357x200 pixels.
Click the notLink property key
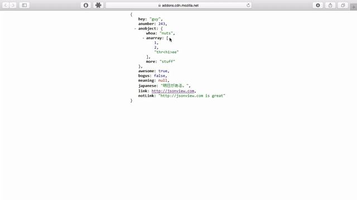coord(146,96)
